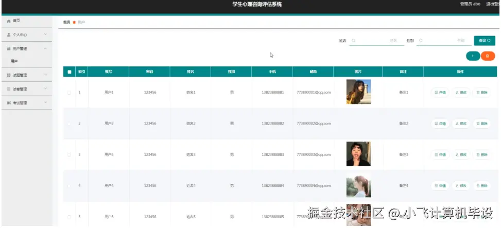Click the home icon beside 首页 in sidebar
The image size is (501, 228).
click(x=9, y=21)
